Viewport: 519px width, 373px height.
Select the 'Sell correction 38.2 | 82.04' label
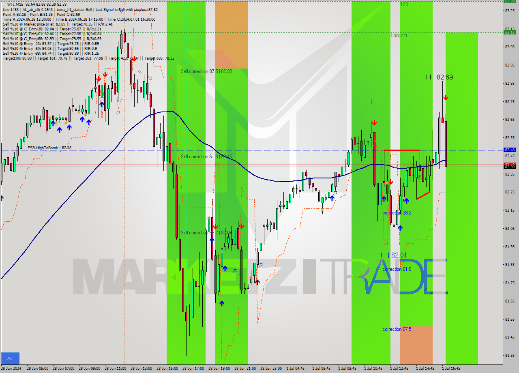[206, 233]
